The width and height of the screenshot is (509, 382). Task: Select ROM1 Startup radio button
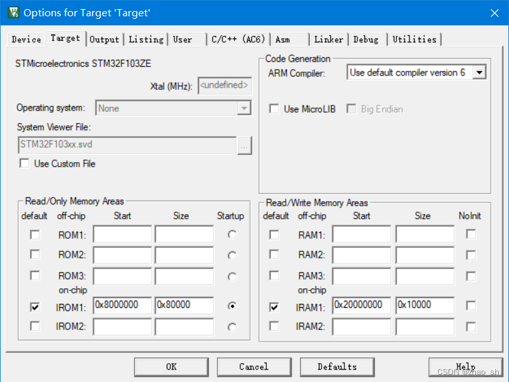232,235
